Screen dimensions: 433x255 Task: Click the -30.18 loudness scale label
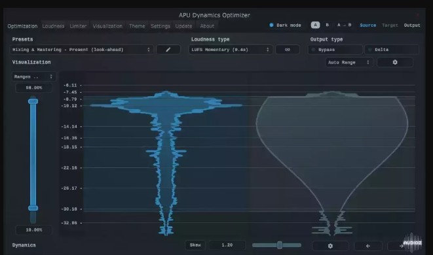[x=69, y=209]
